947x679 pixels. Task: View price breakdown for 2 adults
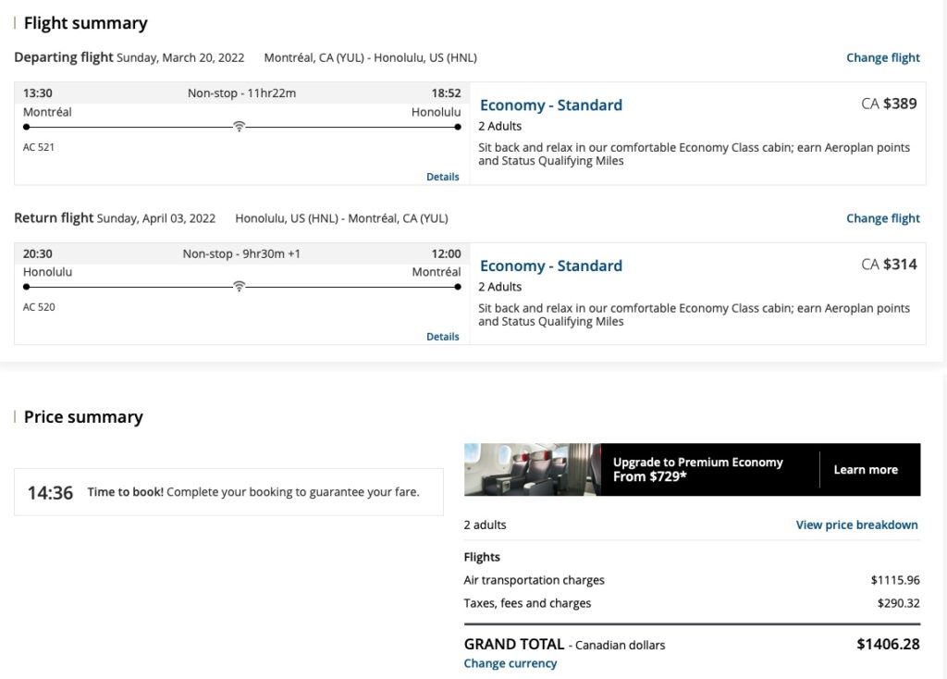coord(858,525)
